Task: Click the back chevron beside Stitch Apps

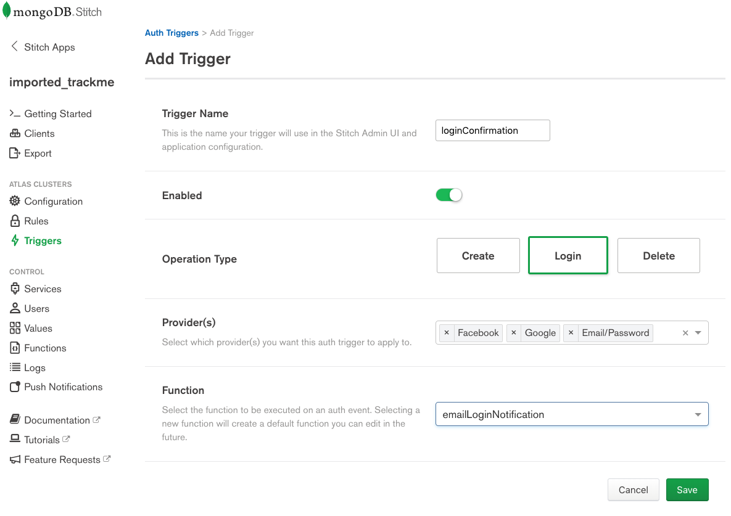Action: pyautogui.click(x=14, y=46)
